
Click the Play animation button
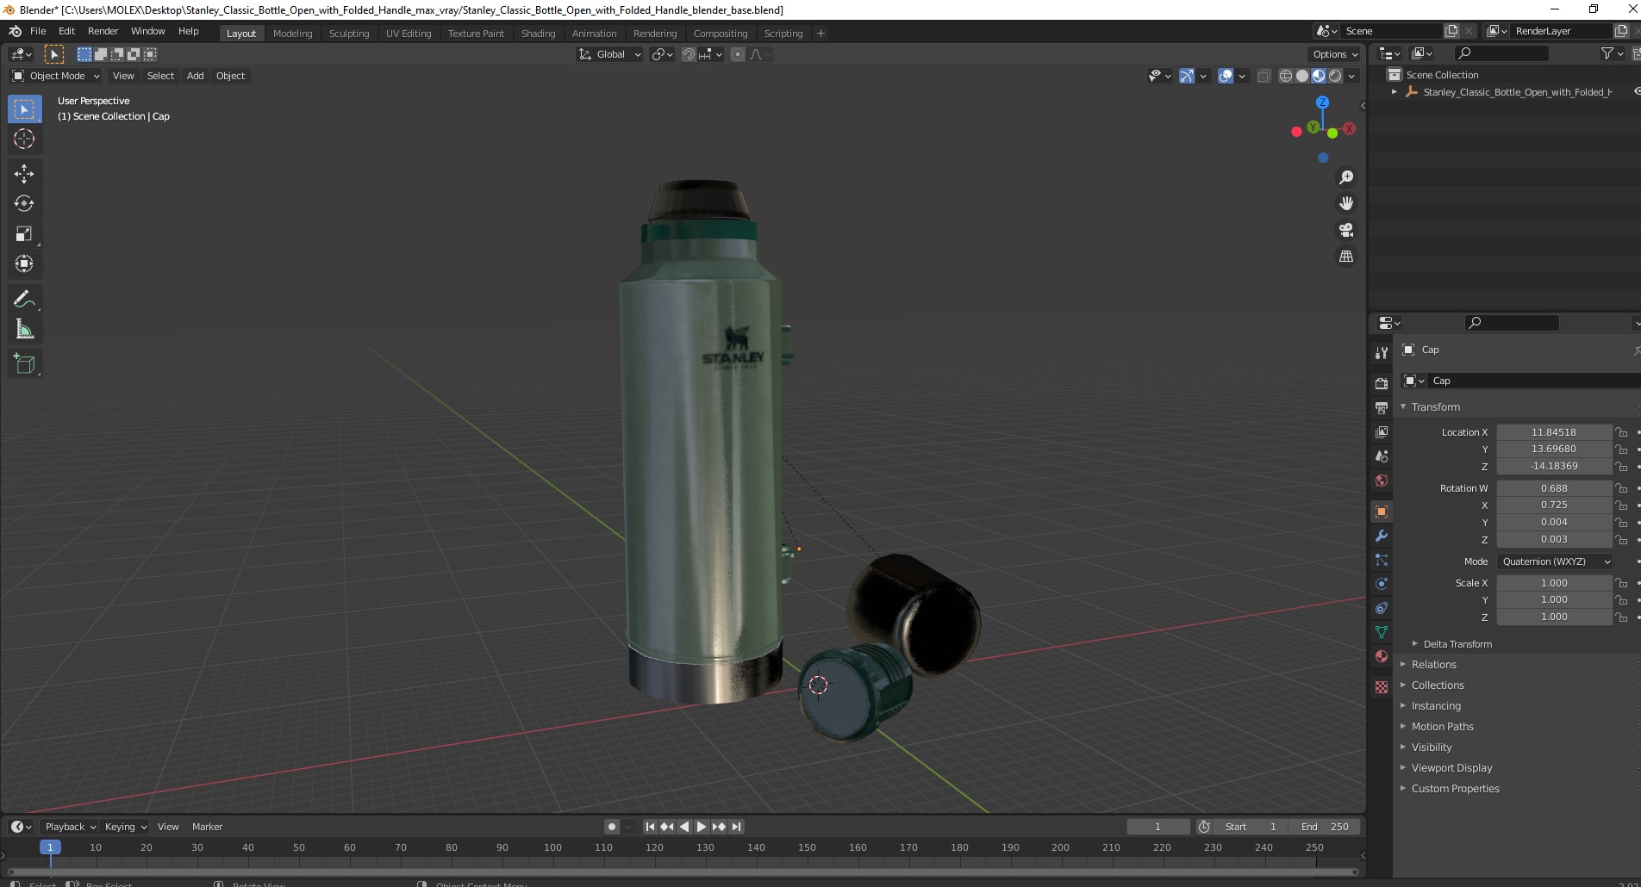tap(702, 827)
